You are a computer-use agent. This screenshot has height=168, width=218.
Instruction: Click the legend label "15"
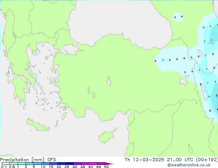pyautogui.click(x=51, y=167)
